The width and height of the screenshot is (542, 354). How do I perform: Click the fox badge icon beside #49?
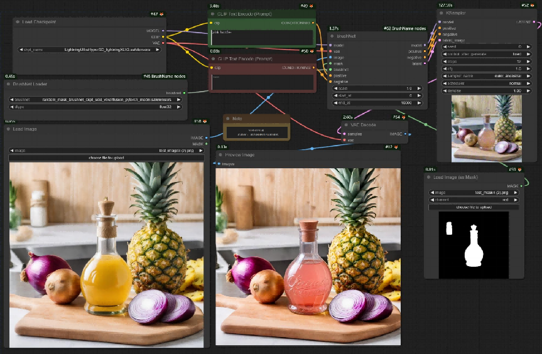(x=312, y=6)
